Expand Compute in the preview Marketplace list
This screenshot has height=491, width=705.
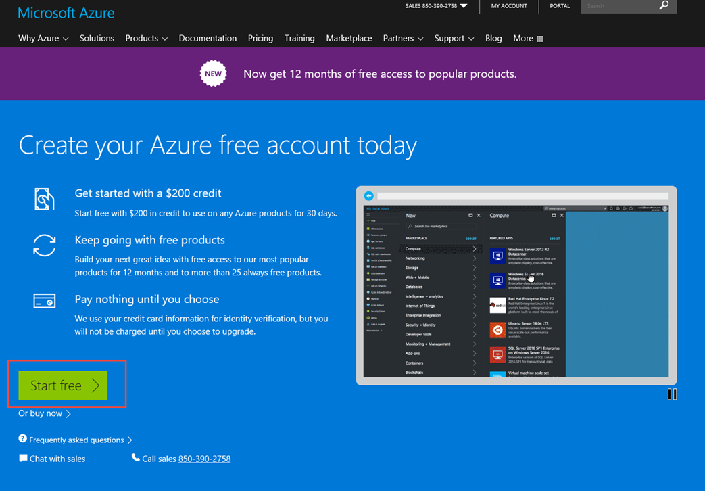click(441, 248)
